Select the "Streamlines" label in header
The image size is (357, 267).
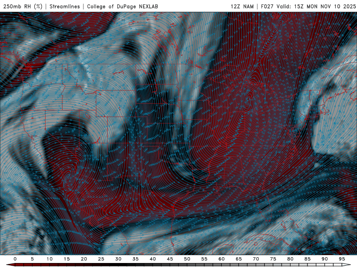pyautogui.click(x=65, y=6)
